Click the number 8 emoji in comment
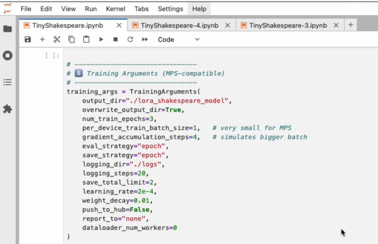Image resolution: width=378 pixels, height=244 pixels. 78,73
